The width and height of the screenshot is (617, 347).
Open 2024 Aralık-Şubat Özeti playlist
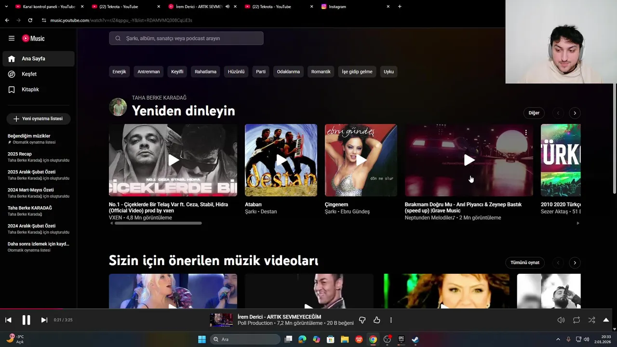(39, 228)
